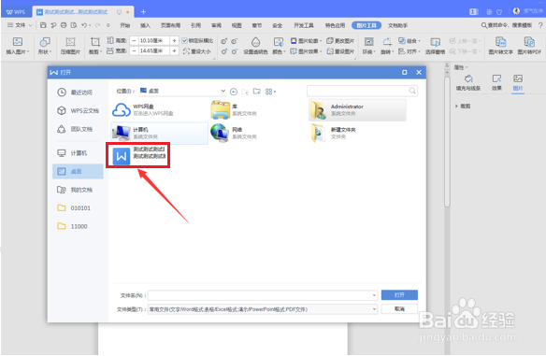Switch to the 插入 ribbon tab
The image size is (546, 356).
click(x=145, y=25)
